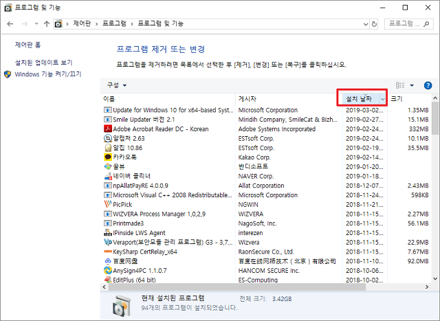Click publisher NAVER Corp.
The height and width of the screenshot is (321, 440).
pos(256,176)
